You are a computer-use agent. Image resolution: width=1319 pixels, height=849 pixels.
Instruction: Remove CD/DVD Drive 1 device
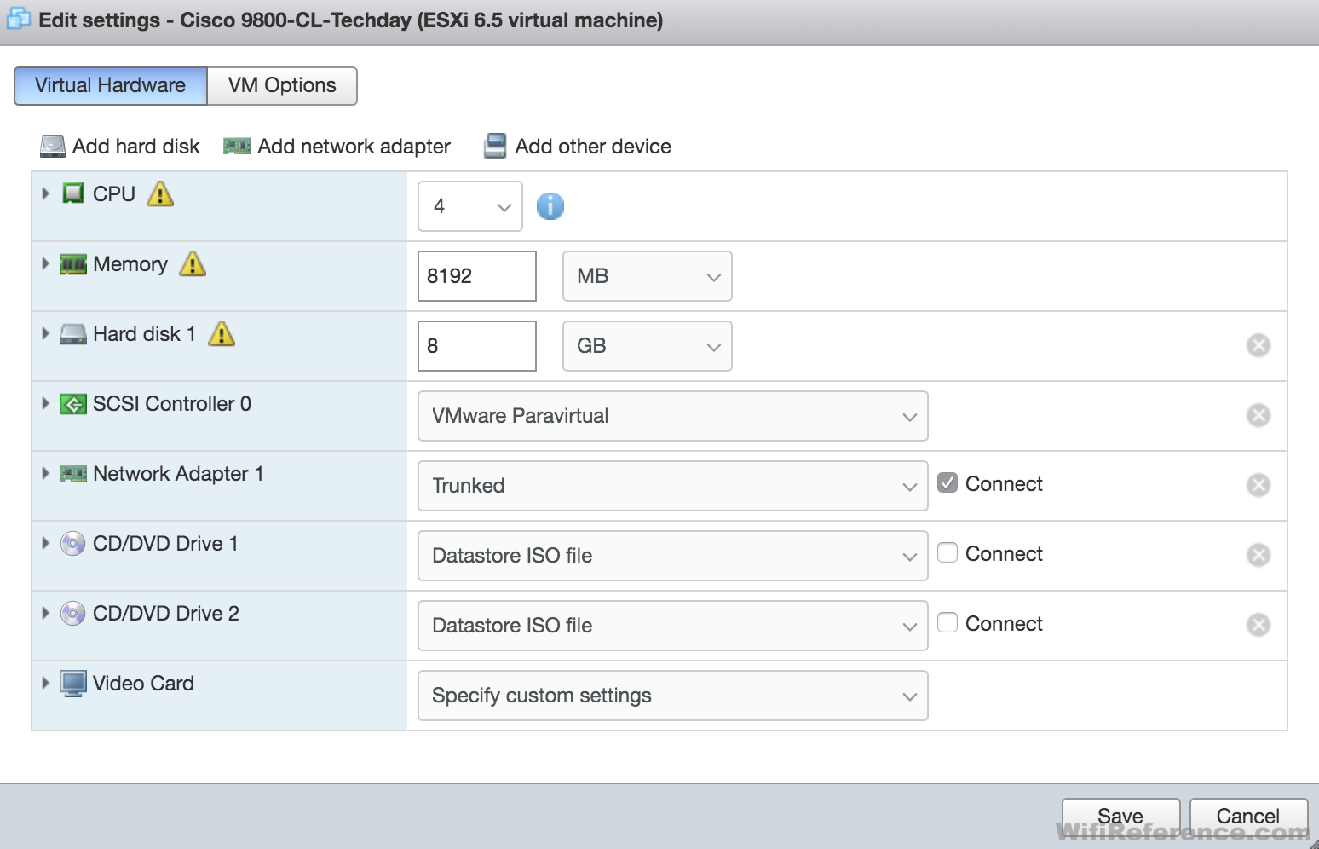(x=1259, y=555)
